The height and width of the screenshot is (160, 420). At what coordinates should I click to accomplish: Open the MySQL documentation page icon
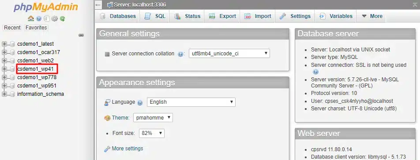pos(47,18)
